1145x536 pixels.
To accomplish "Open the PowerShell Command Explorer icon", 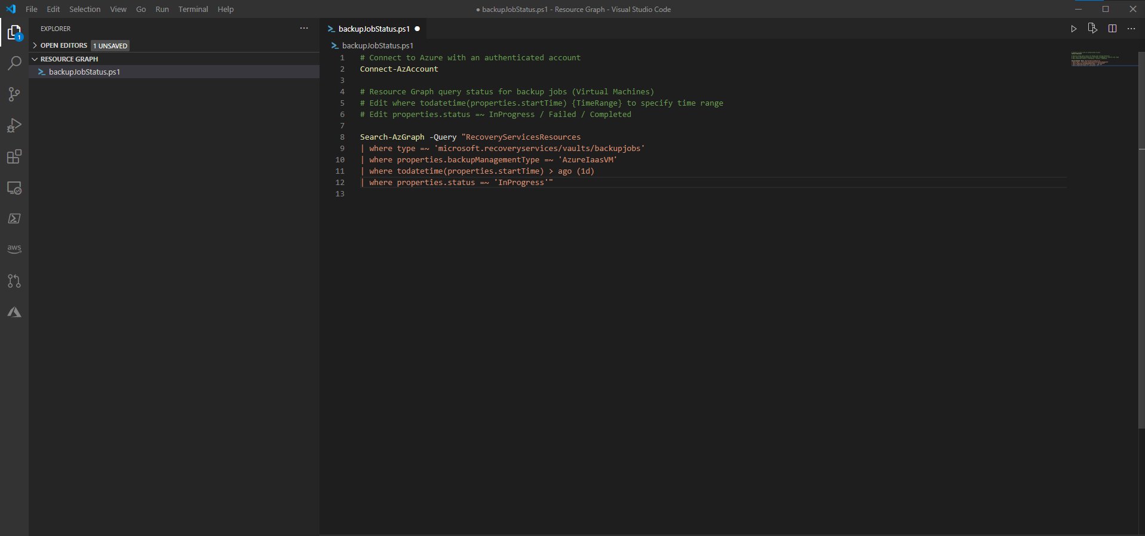I will [x=14, y=218].
